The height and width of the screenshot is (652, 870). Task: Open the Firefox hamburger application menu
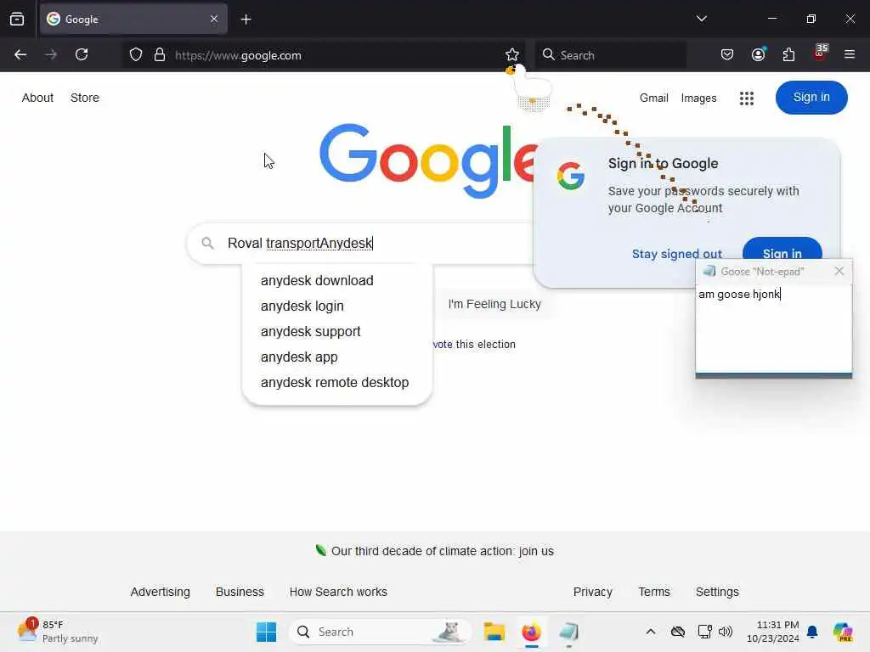click(x=850, y=55)
